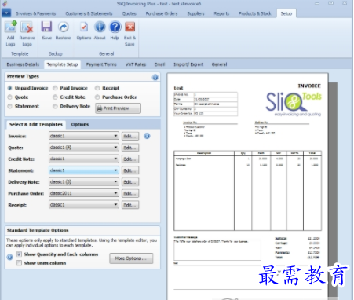Open the Quote template dropdown
This screenshot has height=300, width=354.
pyautogui.click(x=84, y=148)
